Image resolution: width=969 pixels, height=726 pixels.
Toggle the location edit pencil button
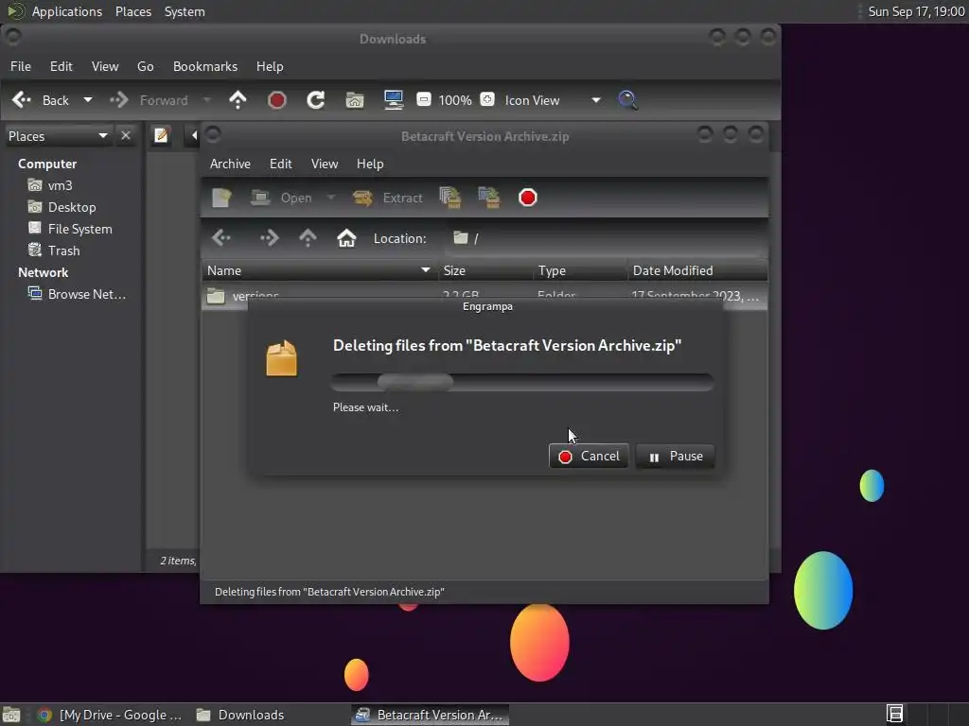(x=161, y=135)
